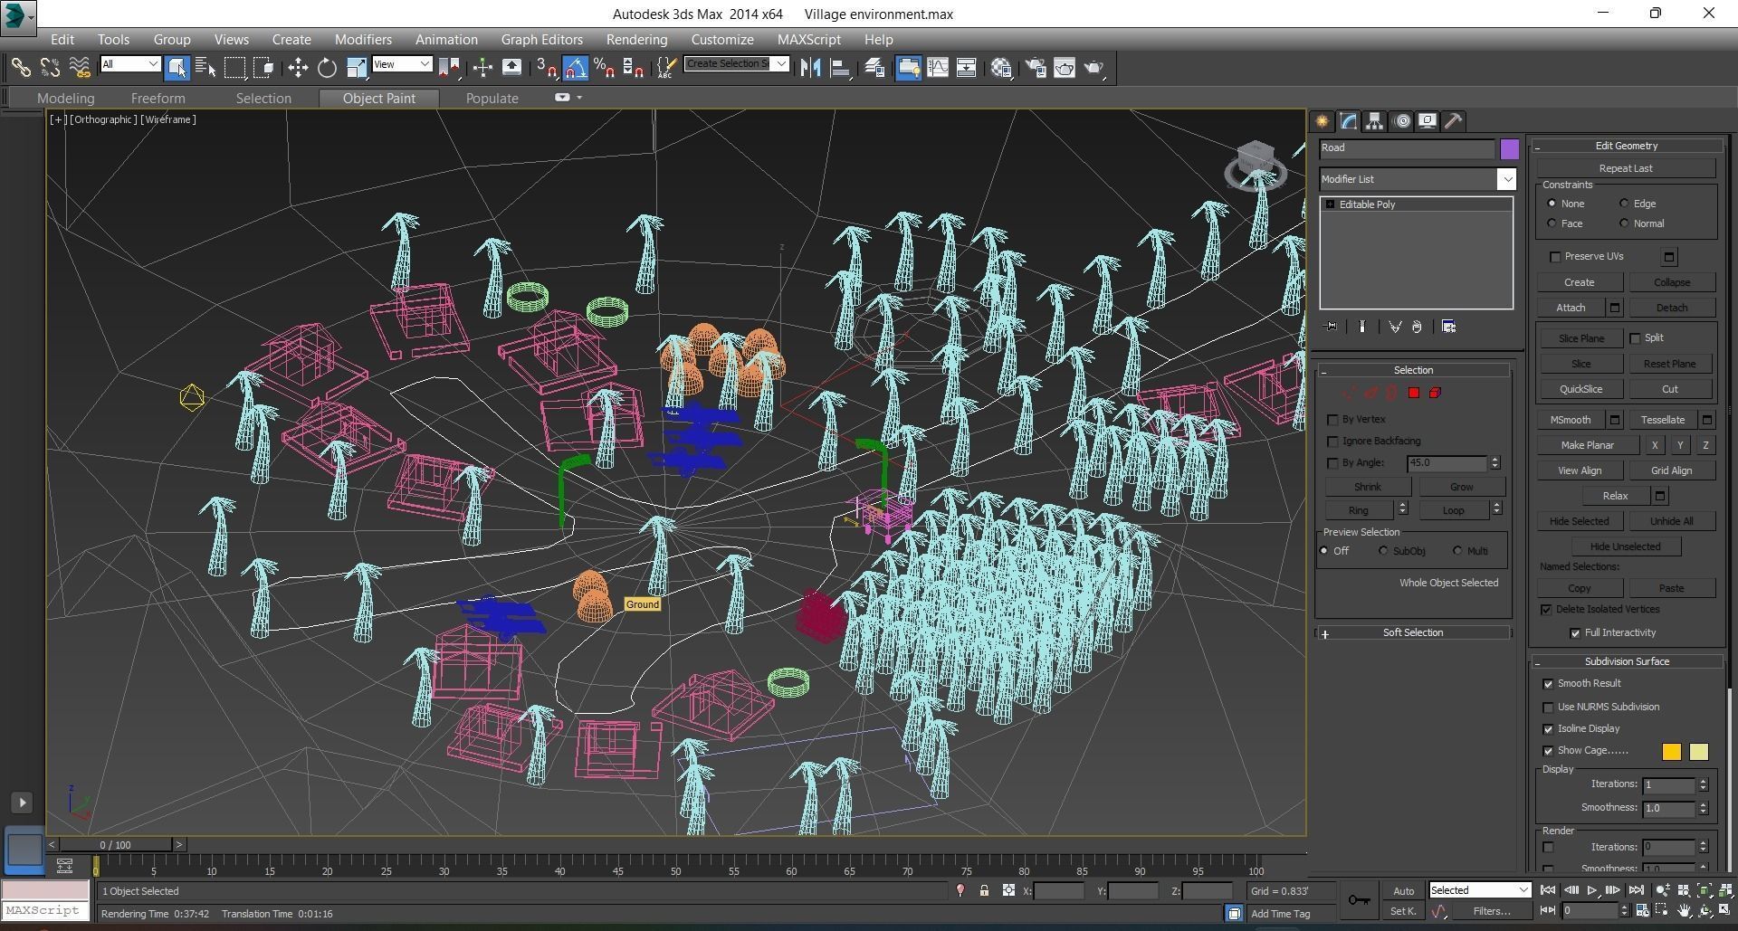This screenshot has height=931, width=1738.
Task: Open the Hierarchy panel tab
Action: tap(1374, 121)
